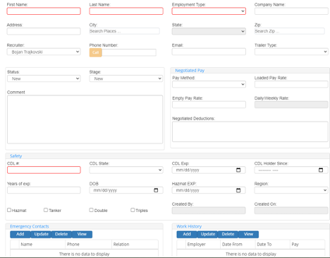Open the Status dropdown showing New

[44, 78]
